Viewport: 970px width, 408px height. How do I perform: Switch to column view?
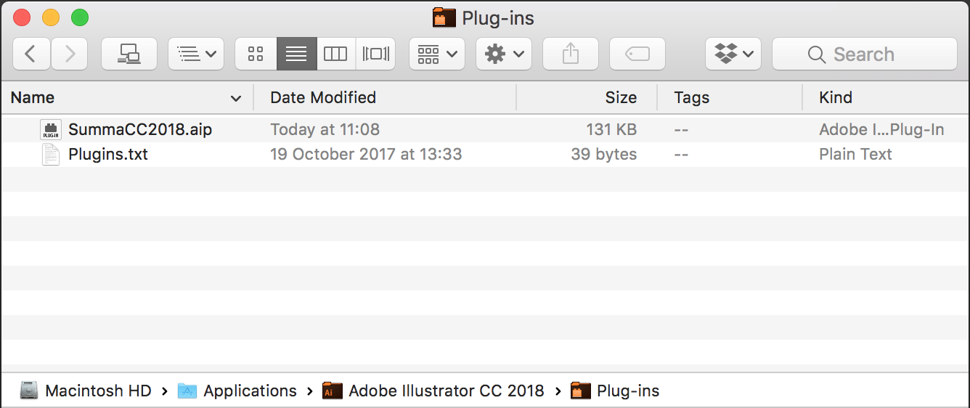[335, 54]
